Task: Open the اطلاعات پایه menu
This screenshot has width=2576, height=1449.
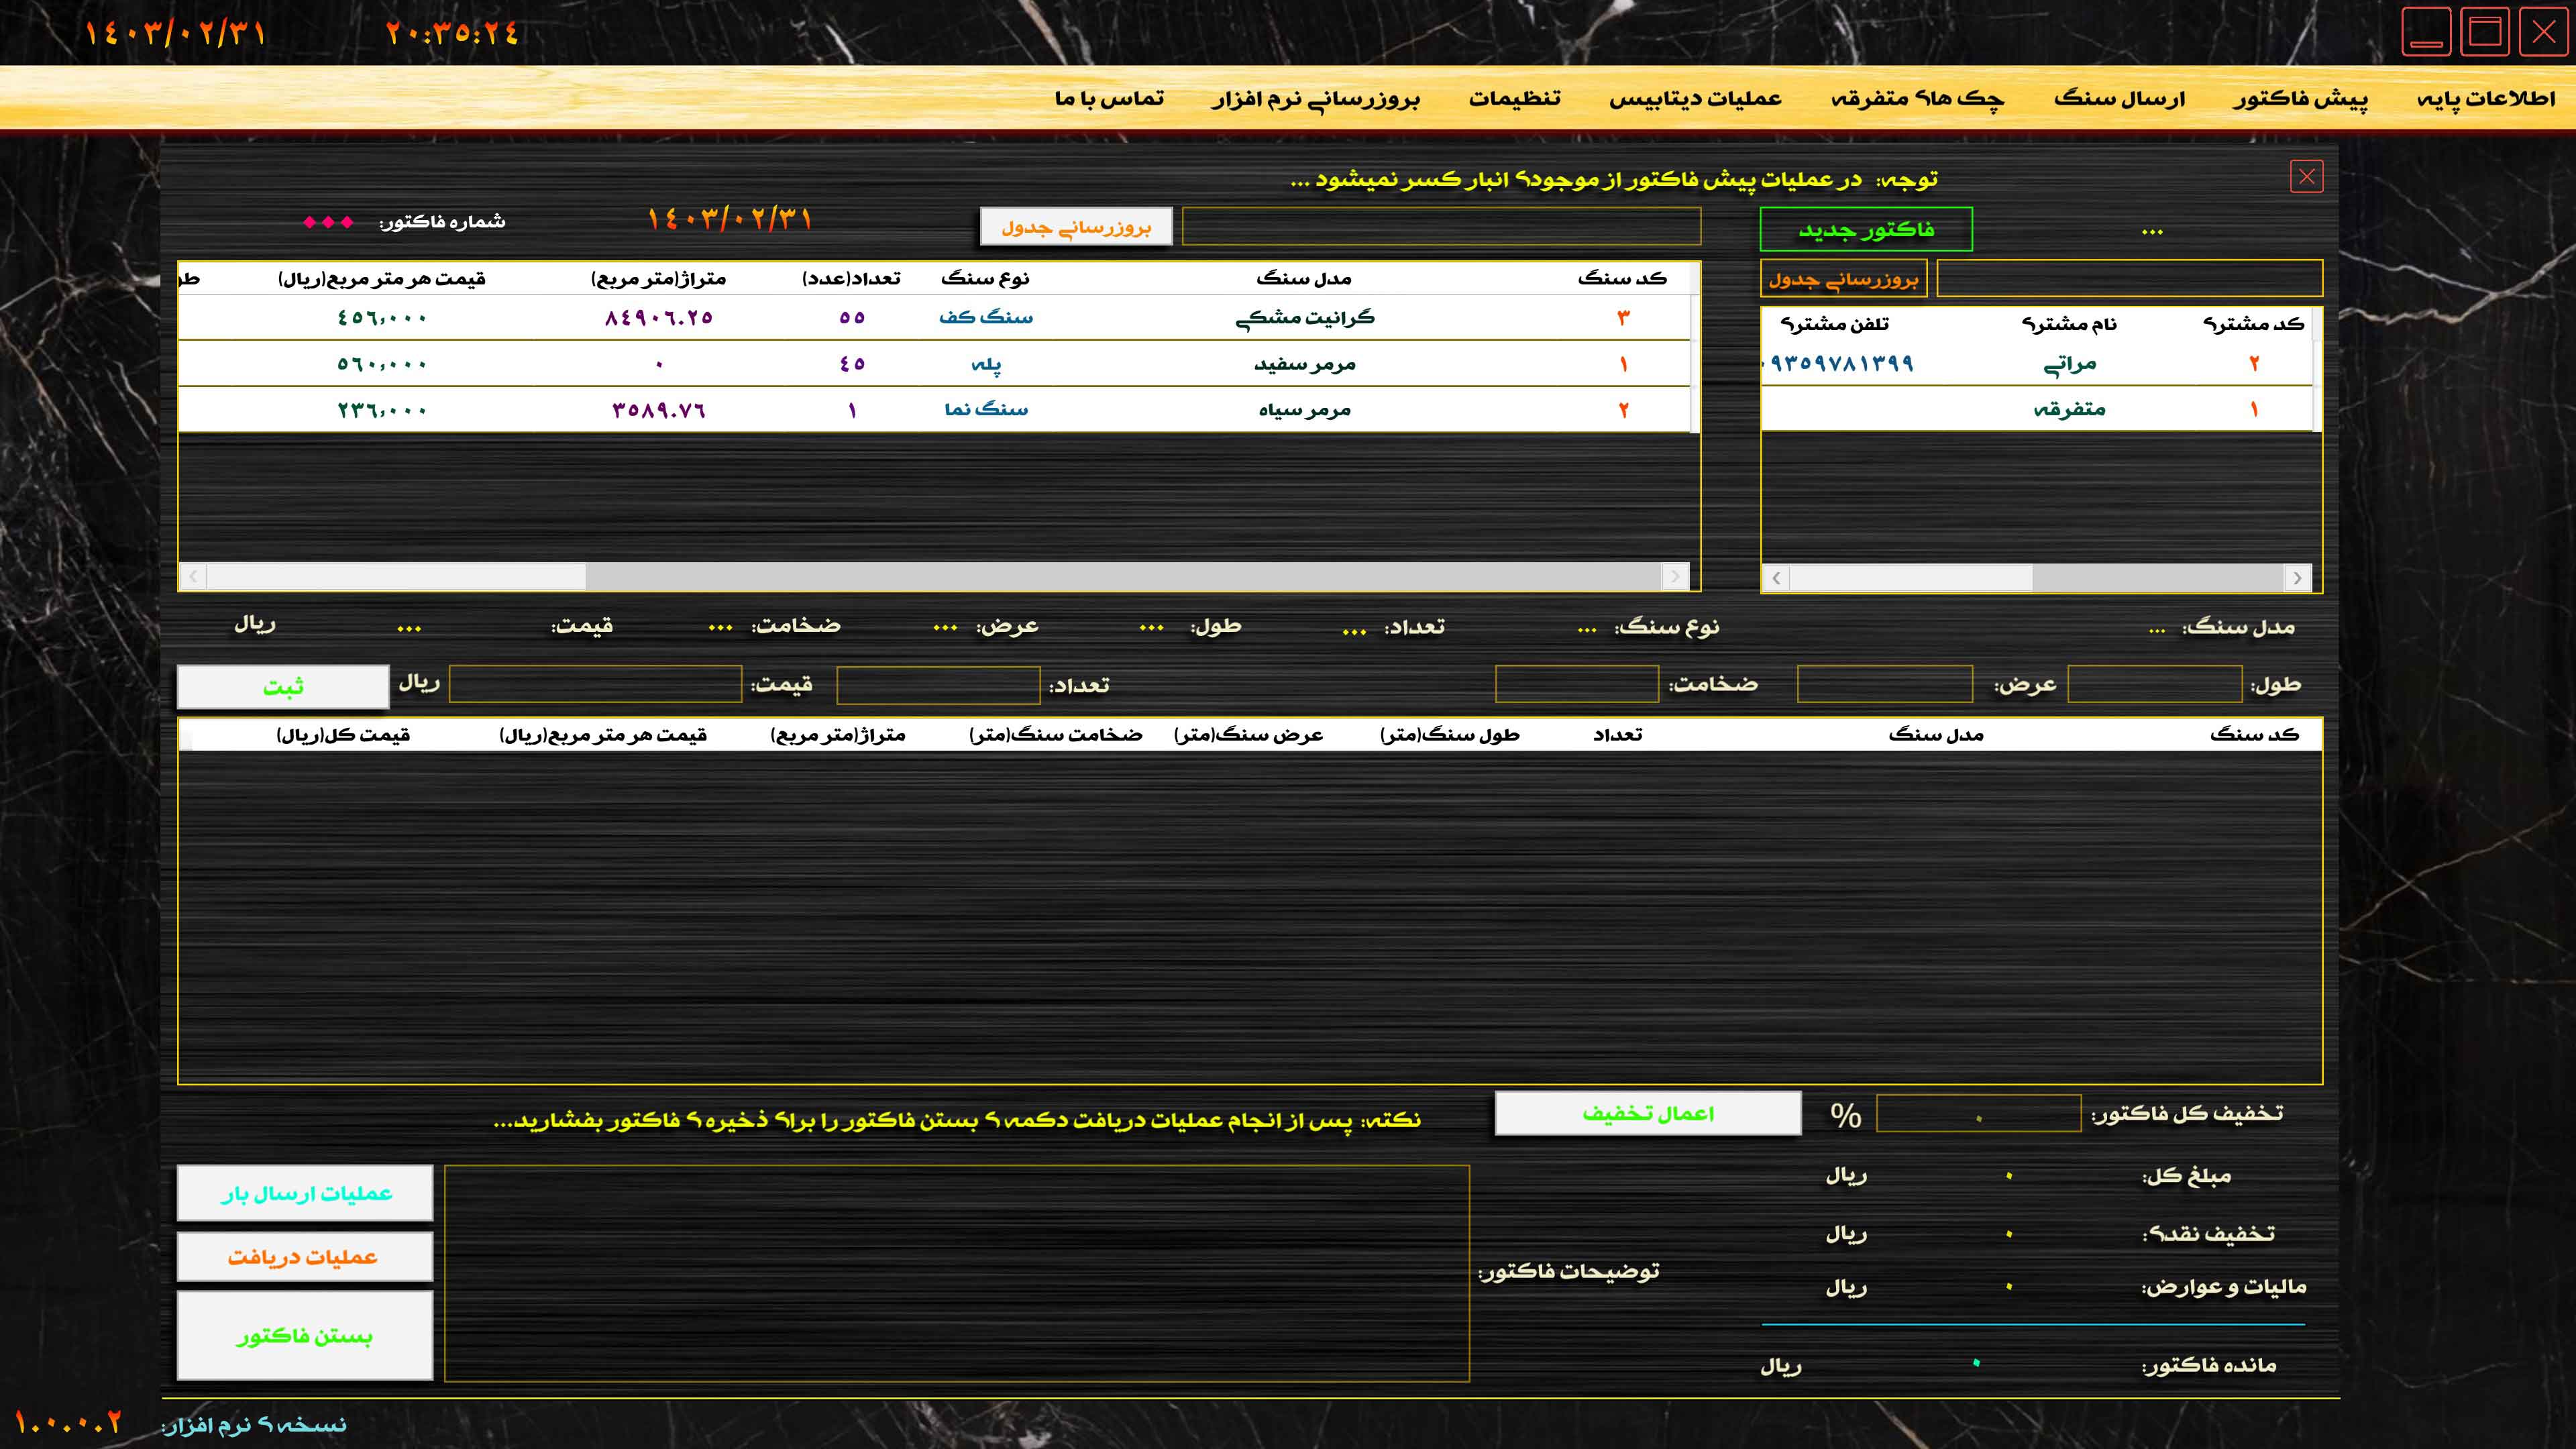Action: click(2486, 98)
